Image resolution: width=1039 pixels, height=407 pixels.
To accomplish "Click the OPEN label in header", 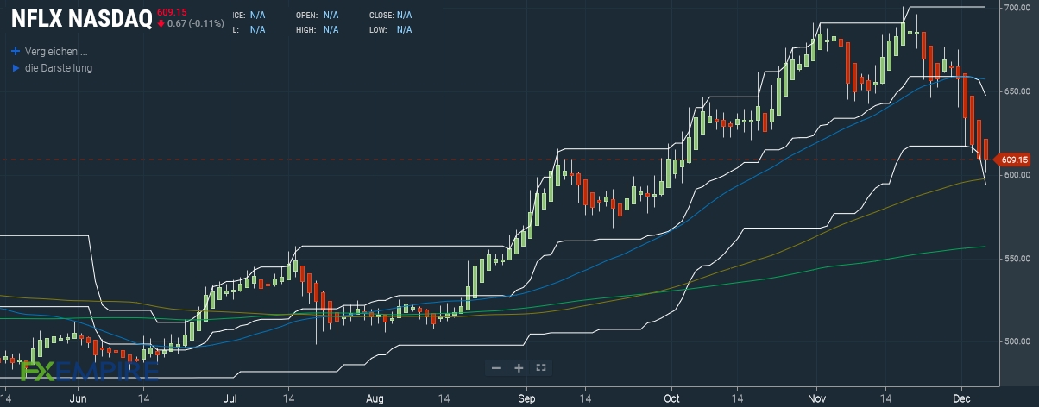I will pyautogui.click(x=306, y=16).
